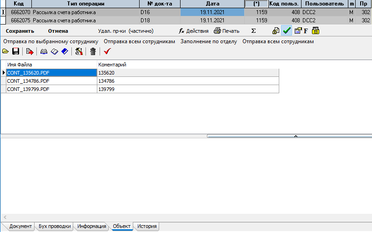Click Заполнение по отделу

[x=209, y=41]
